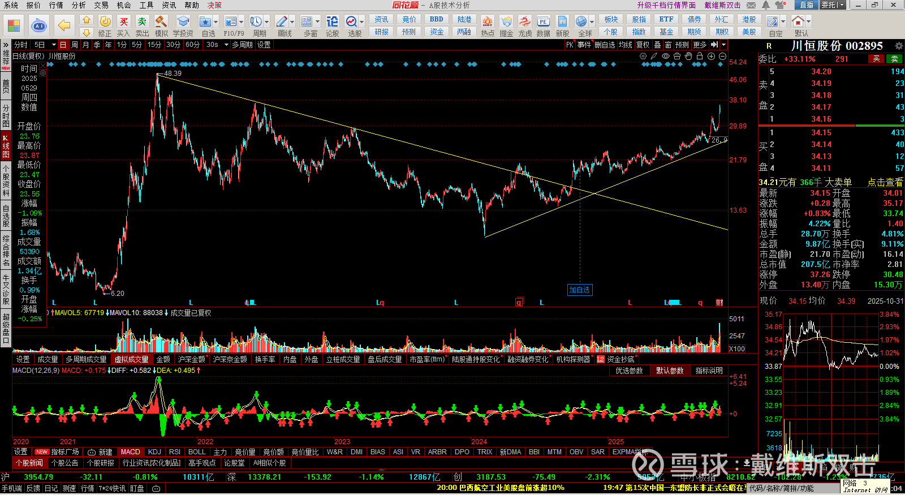The width and height of the screenshot is (905, 495).
Task: Switch chart to 周 weekly period
Action: (75, 45)
